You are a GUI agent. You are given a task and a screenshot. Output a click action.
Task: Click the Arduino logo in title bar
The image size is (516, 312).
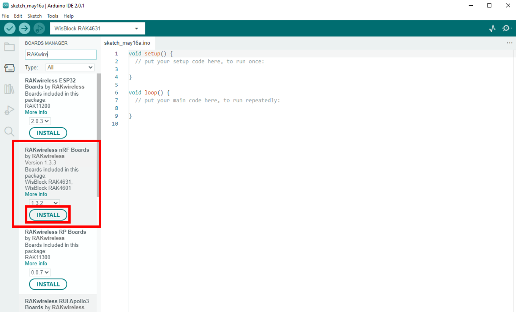pos(6,5)
